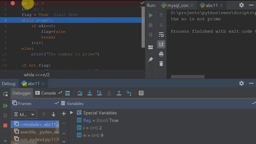Click the highlighted while loop line

pyautogui.click(x=71, y=20)
